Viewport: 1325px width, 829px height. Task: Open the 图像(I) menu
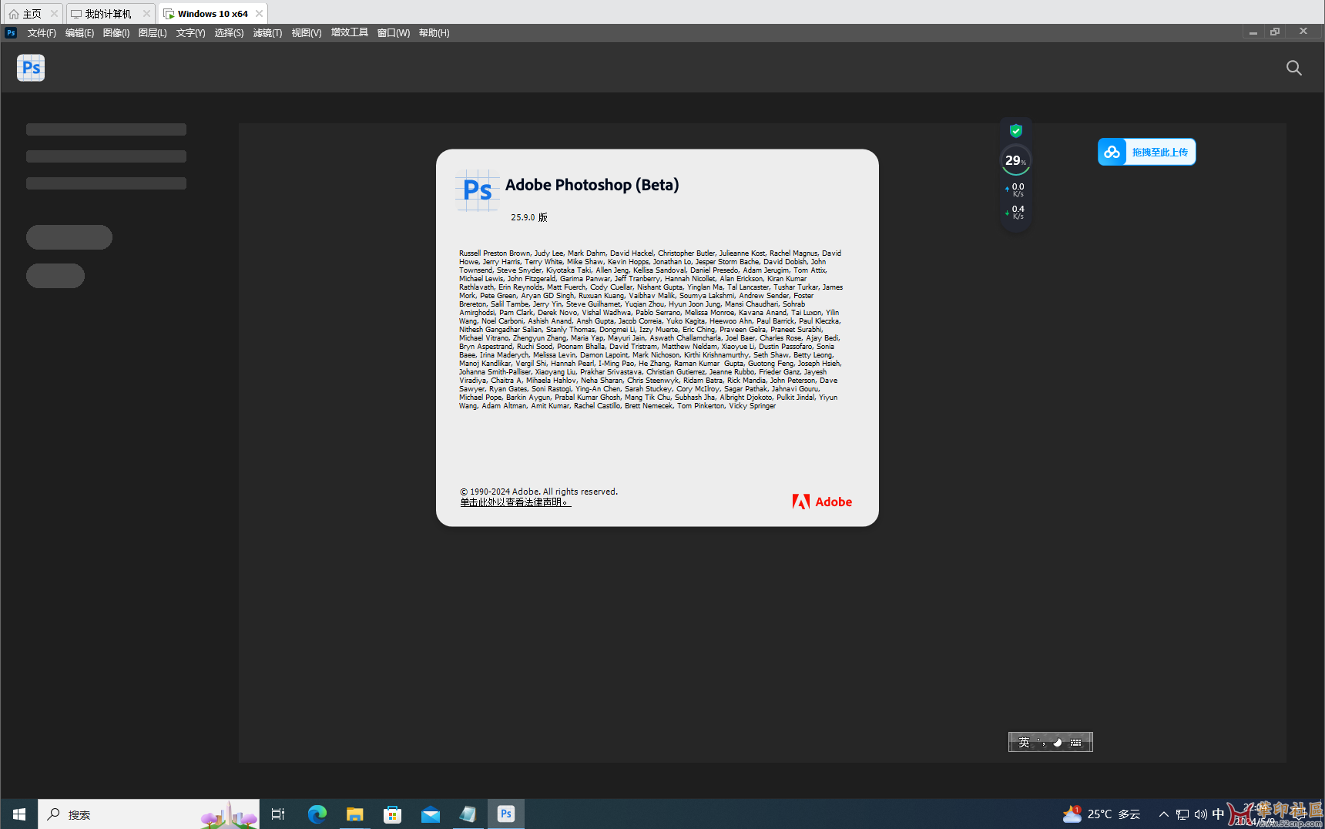tap(116, 33)
